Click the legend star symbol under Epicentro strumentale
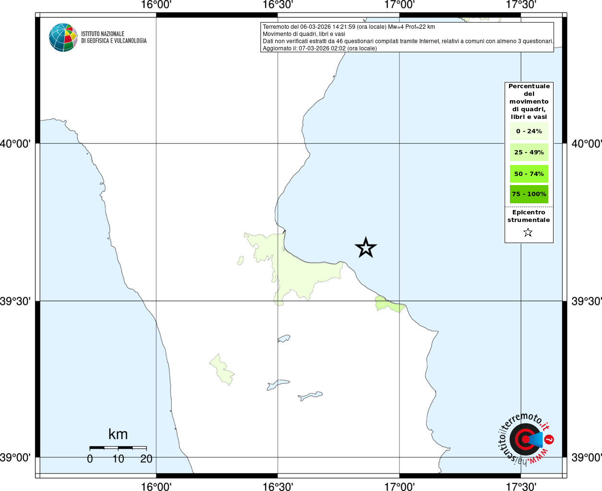Image resolution: width=602 pixels, height=491 pixels. 528,233
